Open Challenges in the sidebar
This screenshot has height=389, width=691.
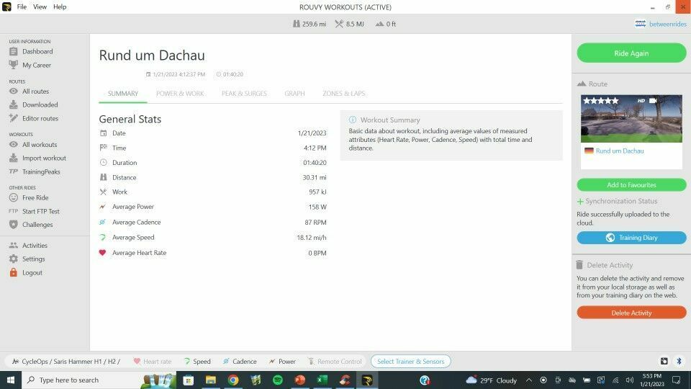[37, 225]
